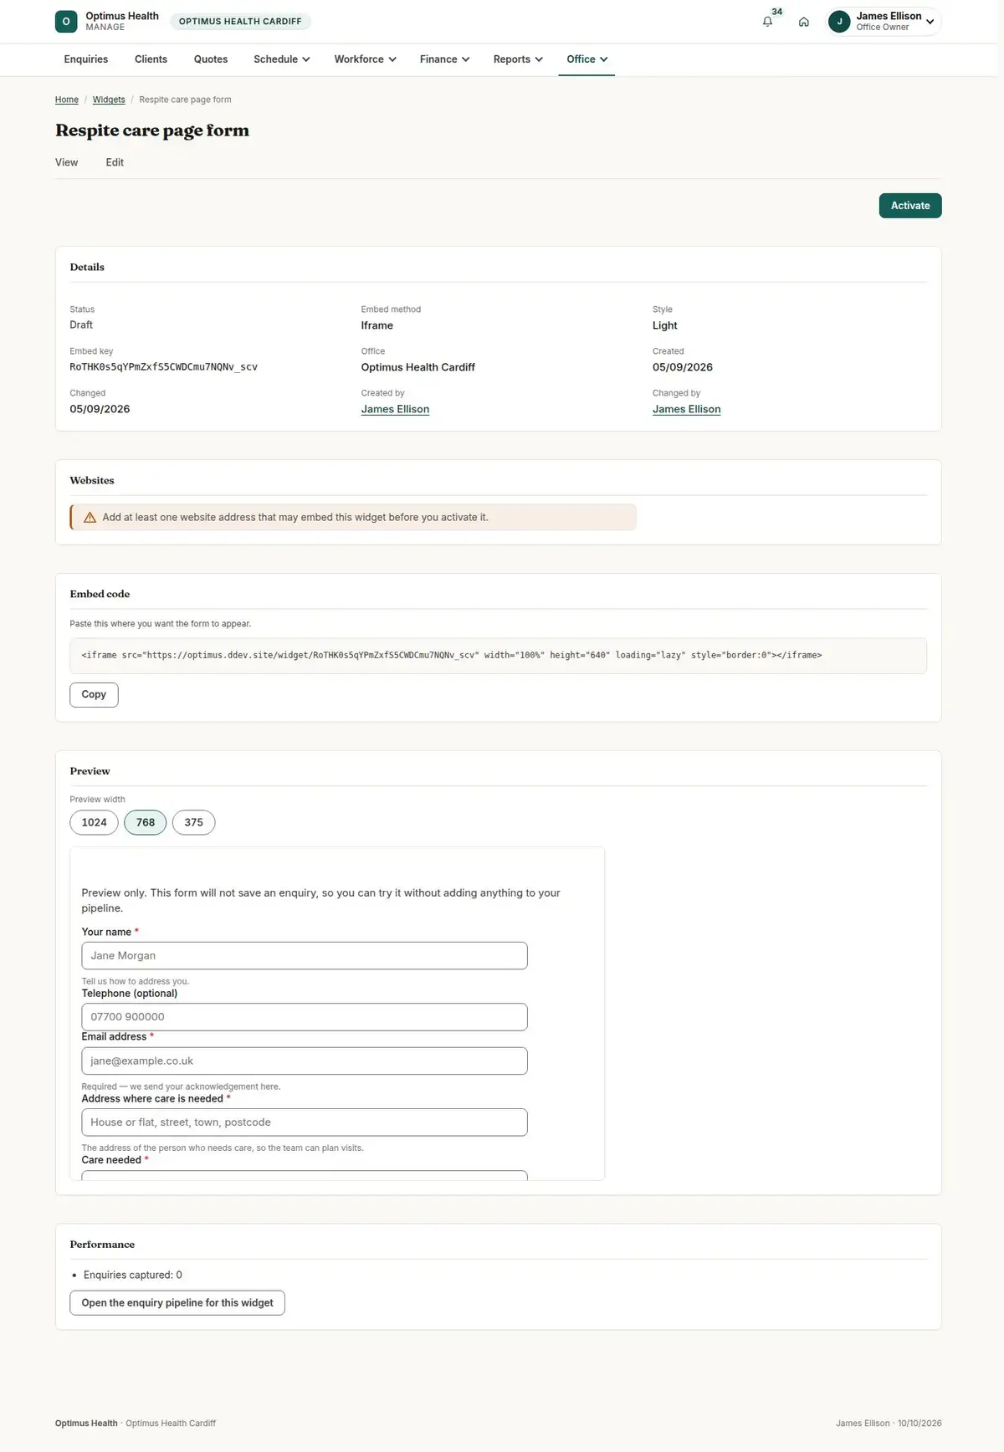Follow the Home breadcrumb link
Screen dimensions: 1004x1452
(x=67, y=100)
